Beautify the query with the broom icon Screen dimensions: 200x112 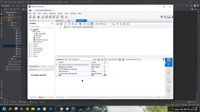(x=117, y=24)
